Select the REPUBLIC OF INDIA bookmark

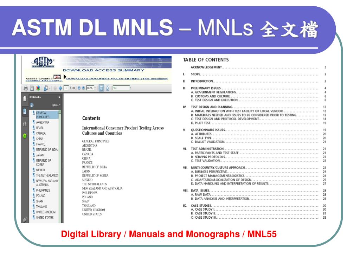click(x=47, y=150)
